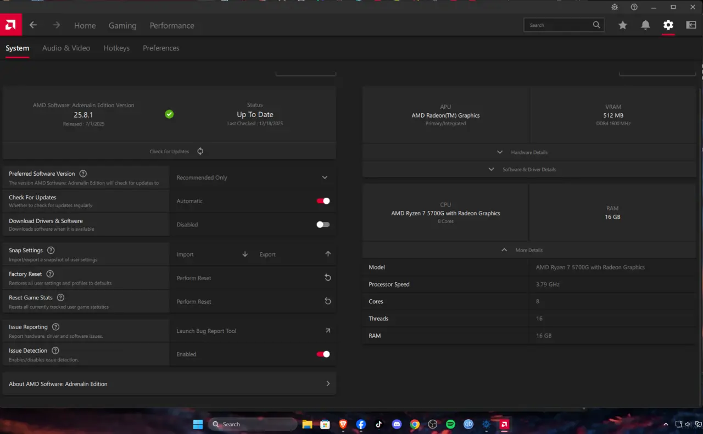The image size is (703, 434).
Task: Click Perform Reset for Factory Reset
Action: tap(194, 278)
